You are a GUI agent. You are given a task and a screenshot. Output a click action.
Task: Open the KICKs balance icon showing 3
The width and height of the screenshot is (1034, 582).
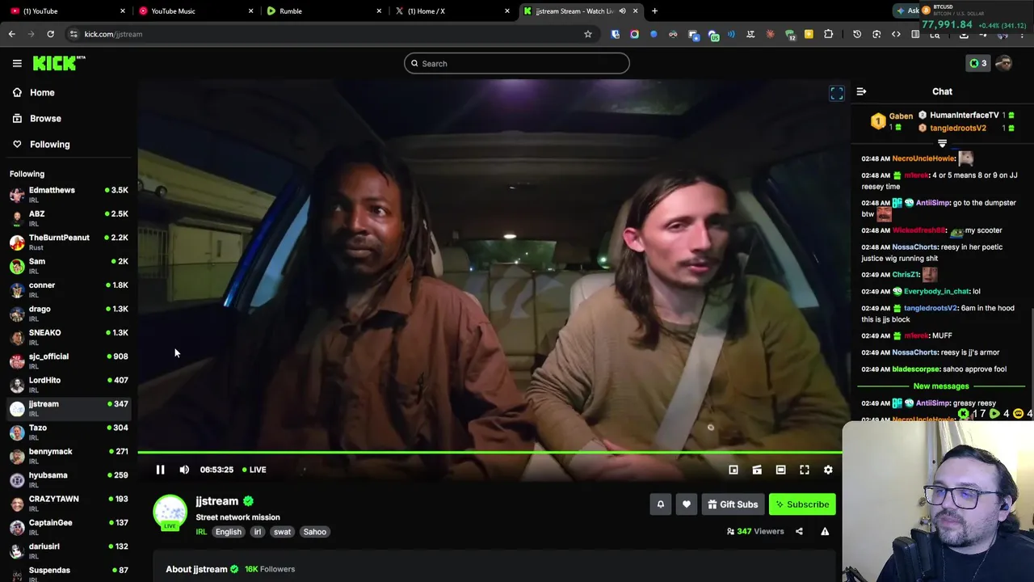pos(977,63)
